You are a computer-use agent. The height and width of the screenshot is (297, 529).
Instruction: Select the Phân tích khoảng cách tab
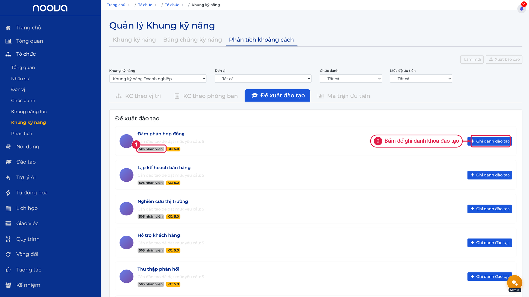coord(262,40)
